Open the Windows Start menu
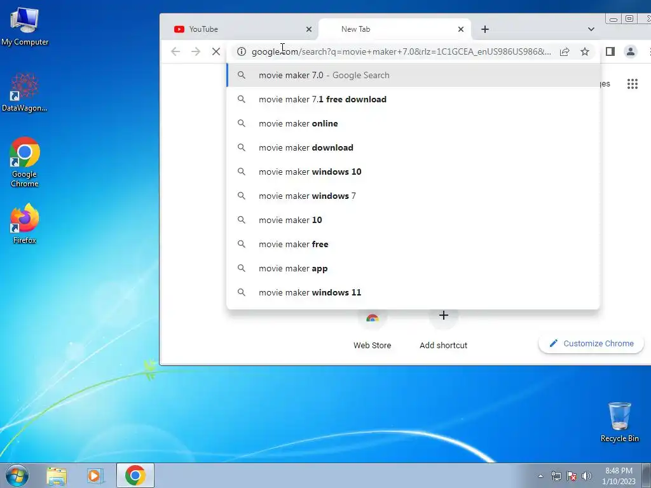 coord(17,475)
